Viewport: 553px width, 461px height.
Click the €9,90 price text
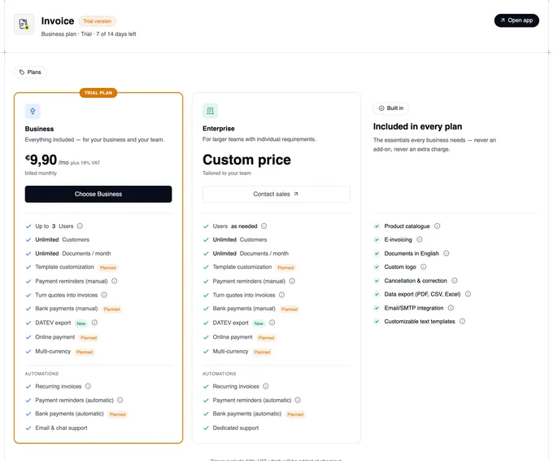coord(41,160)
